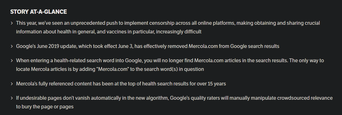Click the chevron beside the health-related search word bullet
The image size is (342, 115).
12,61
